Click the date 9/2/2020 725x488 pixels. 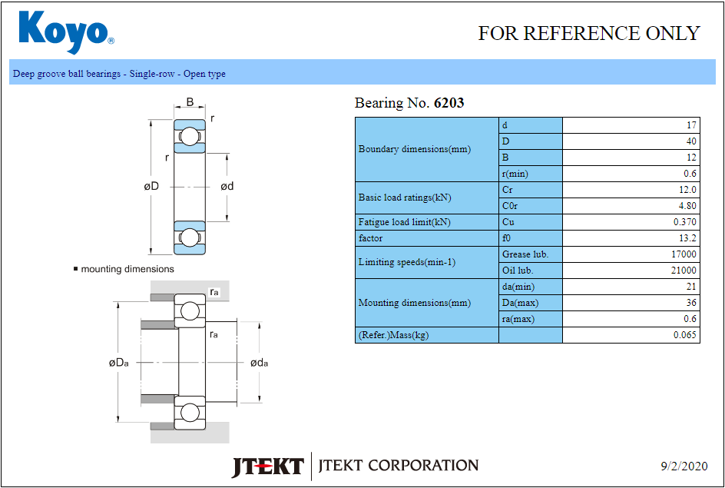[684, 466]
